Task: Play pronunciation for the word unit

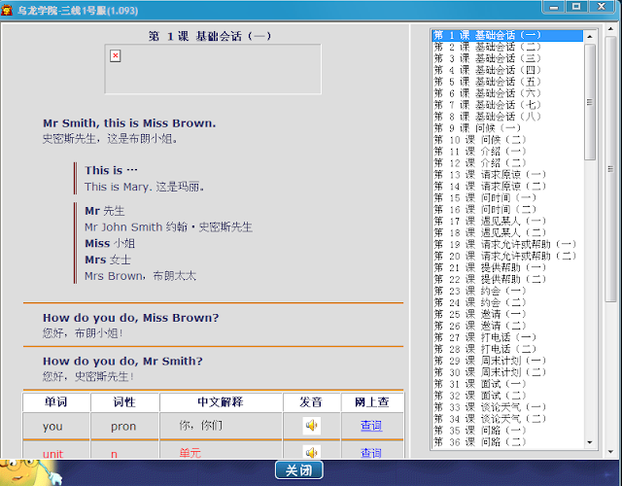Action: point(311,452)
